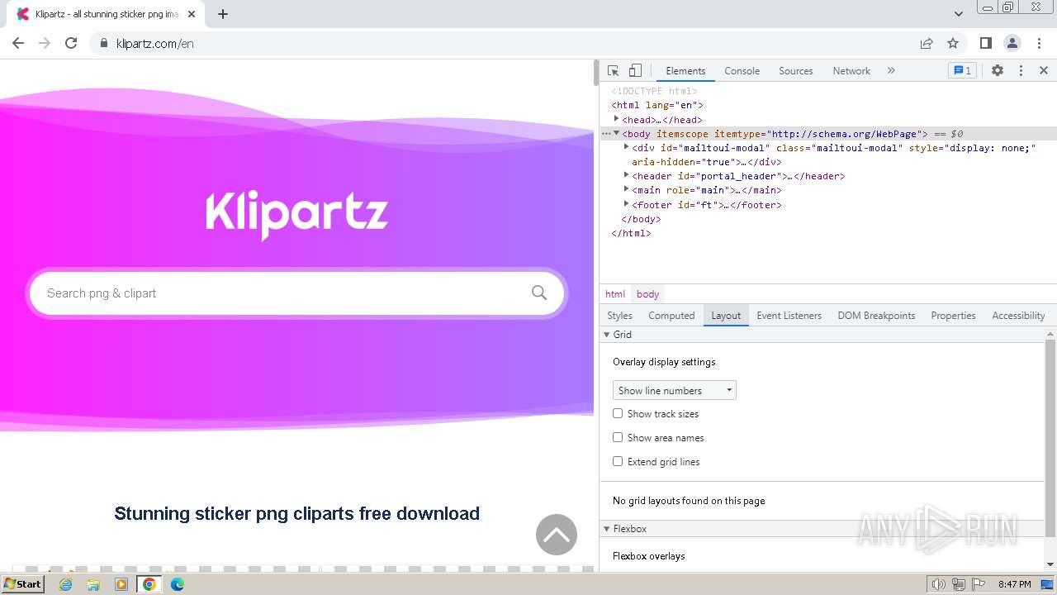Toggle the device toolbar icon
This screenshot has height=595, width=1057.
click(635, 71)
